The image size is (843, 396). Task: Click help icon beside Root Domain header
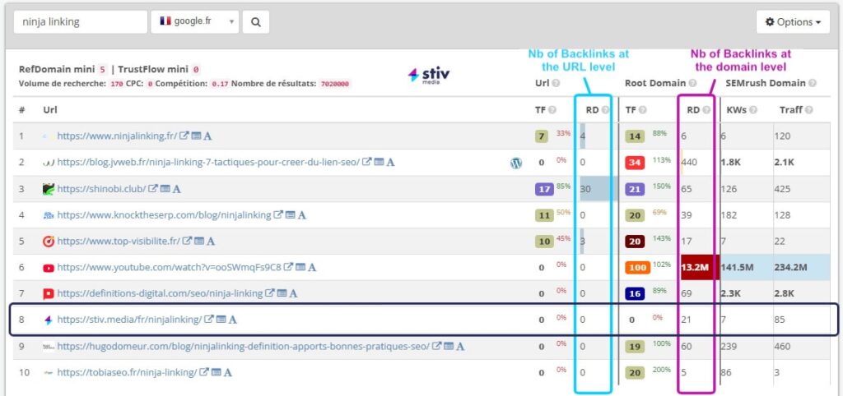692,83
